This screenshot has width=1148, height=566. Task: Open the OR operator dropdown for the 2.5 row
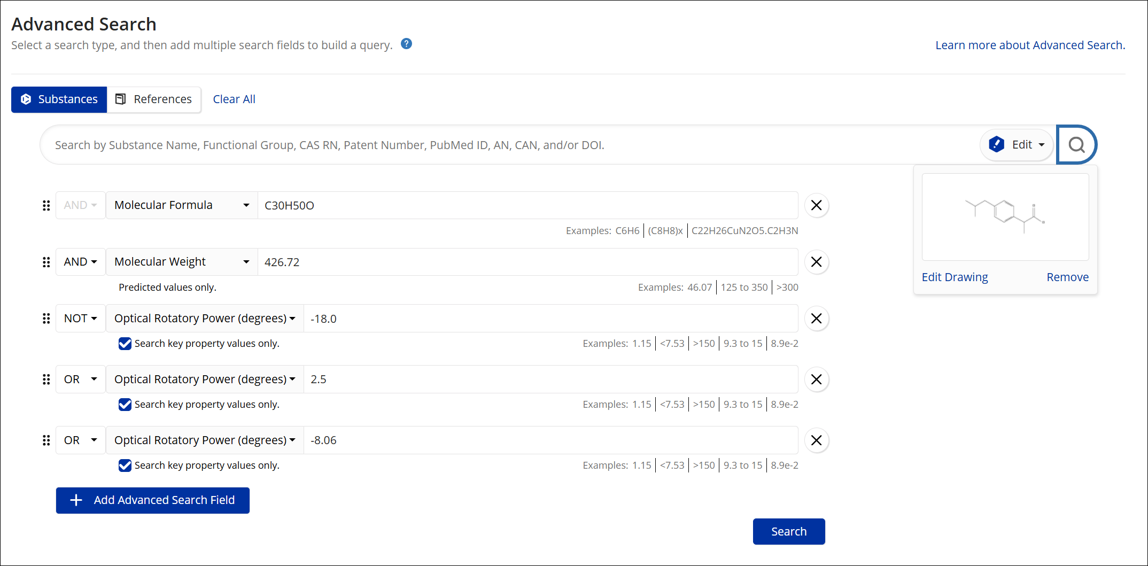(81, 379)
